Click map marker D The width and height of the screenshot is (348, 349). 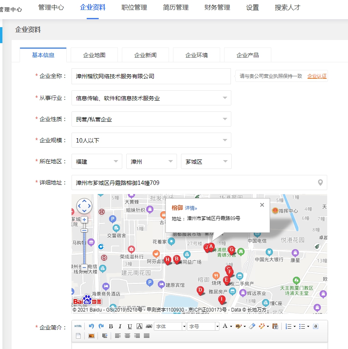(x=201, y=290)
